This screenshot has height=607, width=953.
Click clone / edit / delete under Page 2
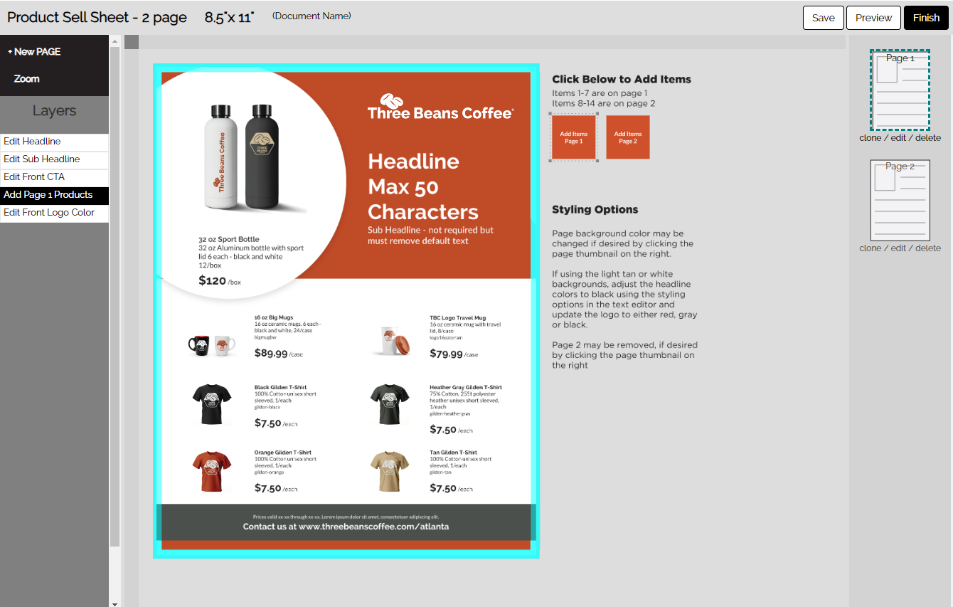click(x=900, y=248)
